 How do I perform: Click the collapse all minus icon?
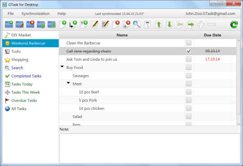pos(211,24)
